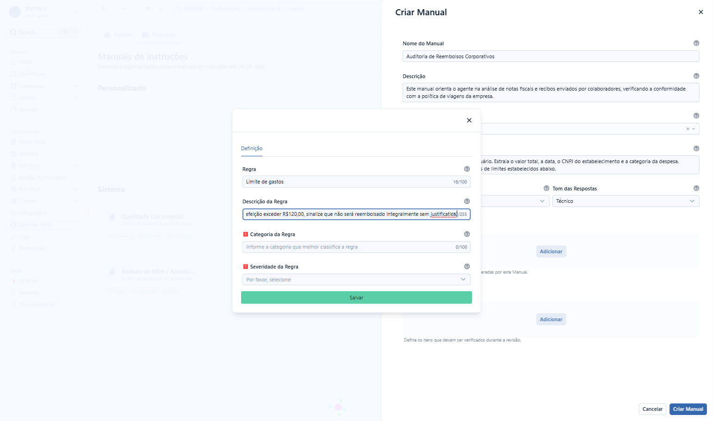Click the Criar Manual button
Viewport: 713px width, 421px height.
tap(688, 409)
